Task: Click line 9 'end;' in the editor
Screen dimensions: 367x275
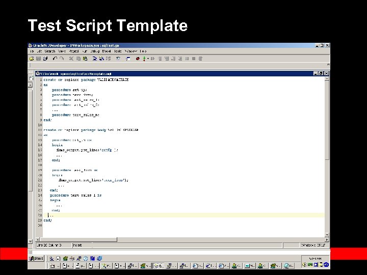Action: coord(47,120)
